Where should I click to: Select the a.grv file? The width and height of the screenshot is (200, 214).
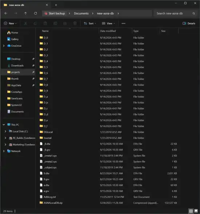pyautogui.click(x=44, y=191)
